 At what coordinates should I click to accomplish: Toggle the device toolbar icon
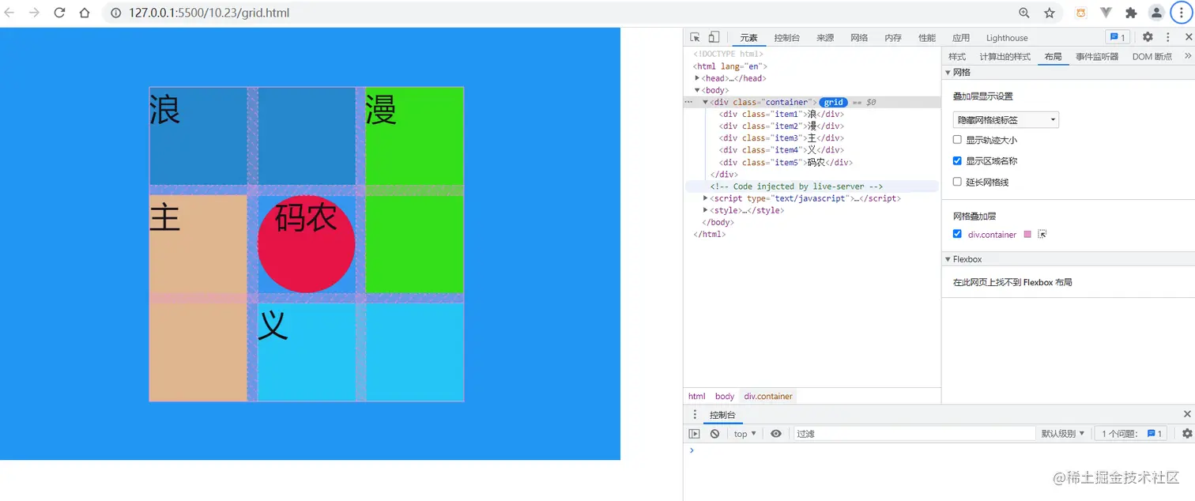(x=714, y=37)
